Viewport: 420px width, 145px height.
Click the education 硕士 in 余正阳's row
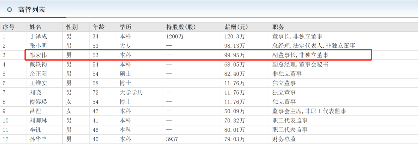125,73
